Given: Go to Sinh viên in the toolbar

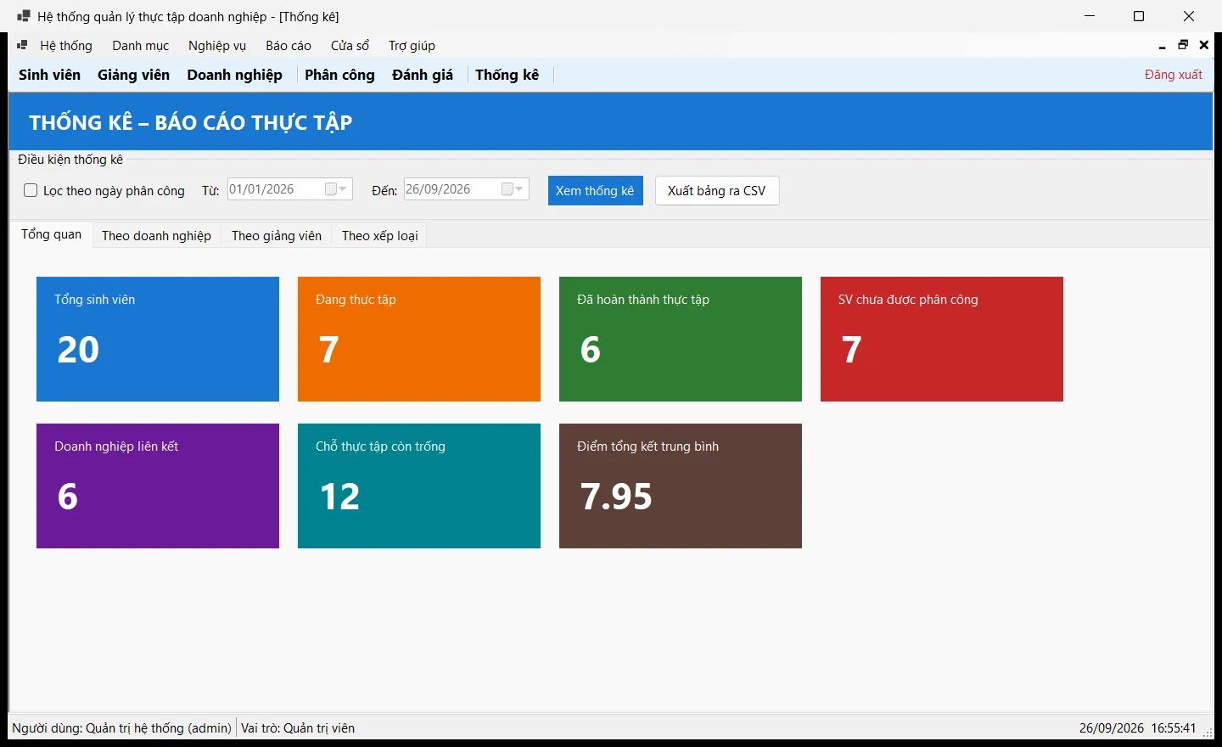Looking at the screenshot, I should click(x=50, y=75).
